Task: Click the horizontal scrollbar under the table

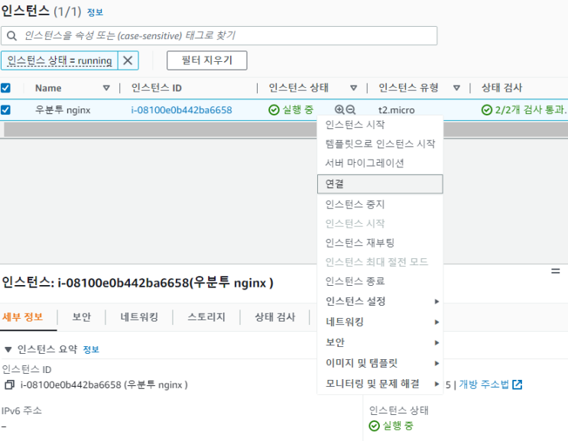Action: [286, 130]
